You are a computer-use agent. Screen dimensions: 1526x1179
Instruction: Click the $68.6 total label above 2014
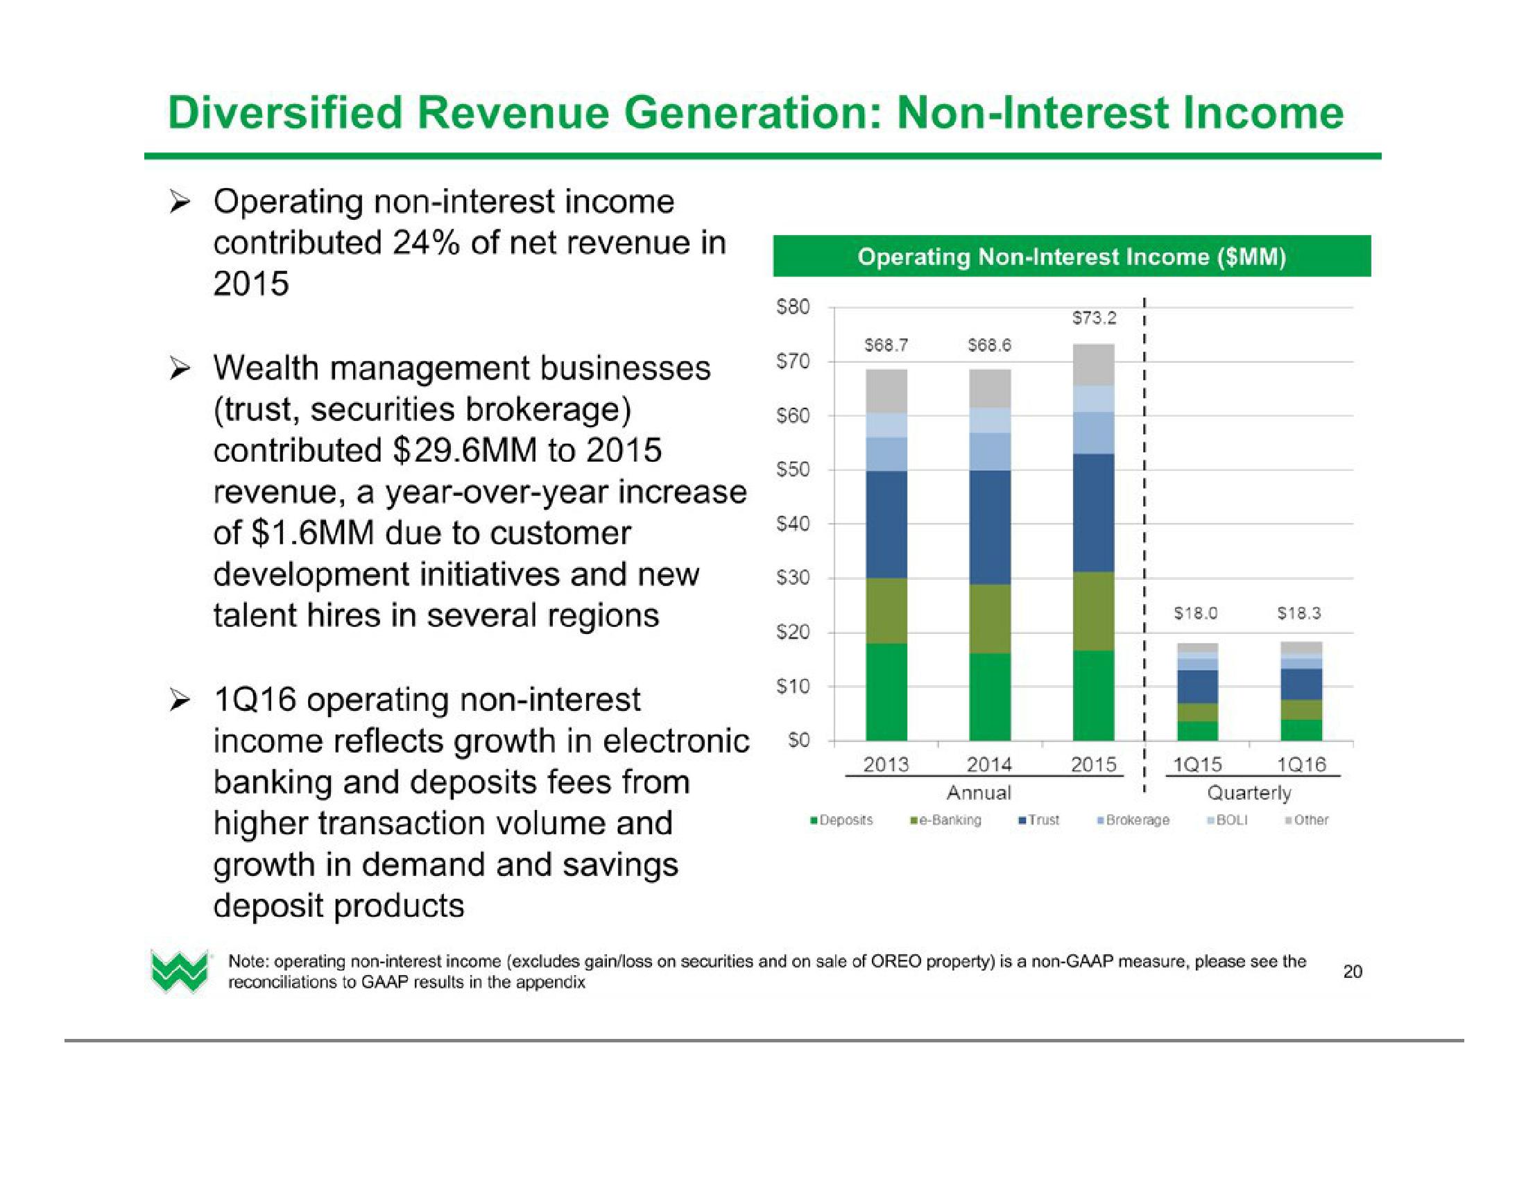point(989,345)
